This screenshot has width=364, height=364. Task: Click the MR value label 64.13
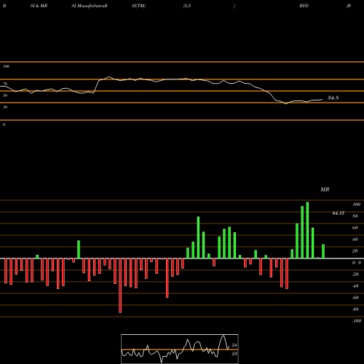(339, 213)
